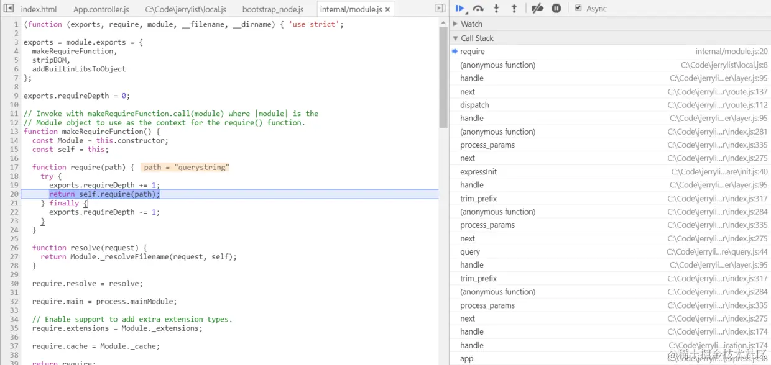771x365 pixels.
Task: Click the addBuiltinLibsToObject line
Action: point(79,69)
